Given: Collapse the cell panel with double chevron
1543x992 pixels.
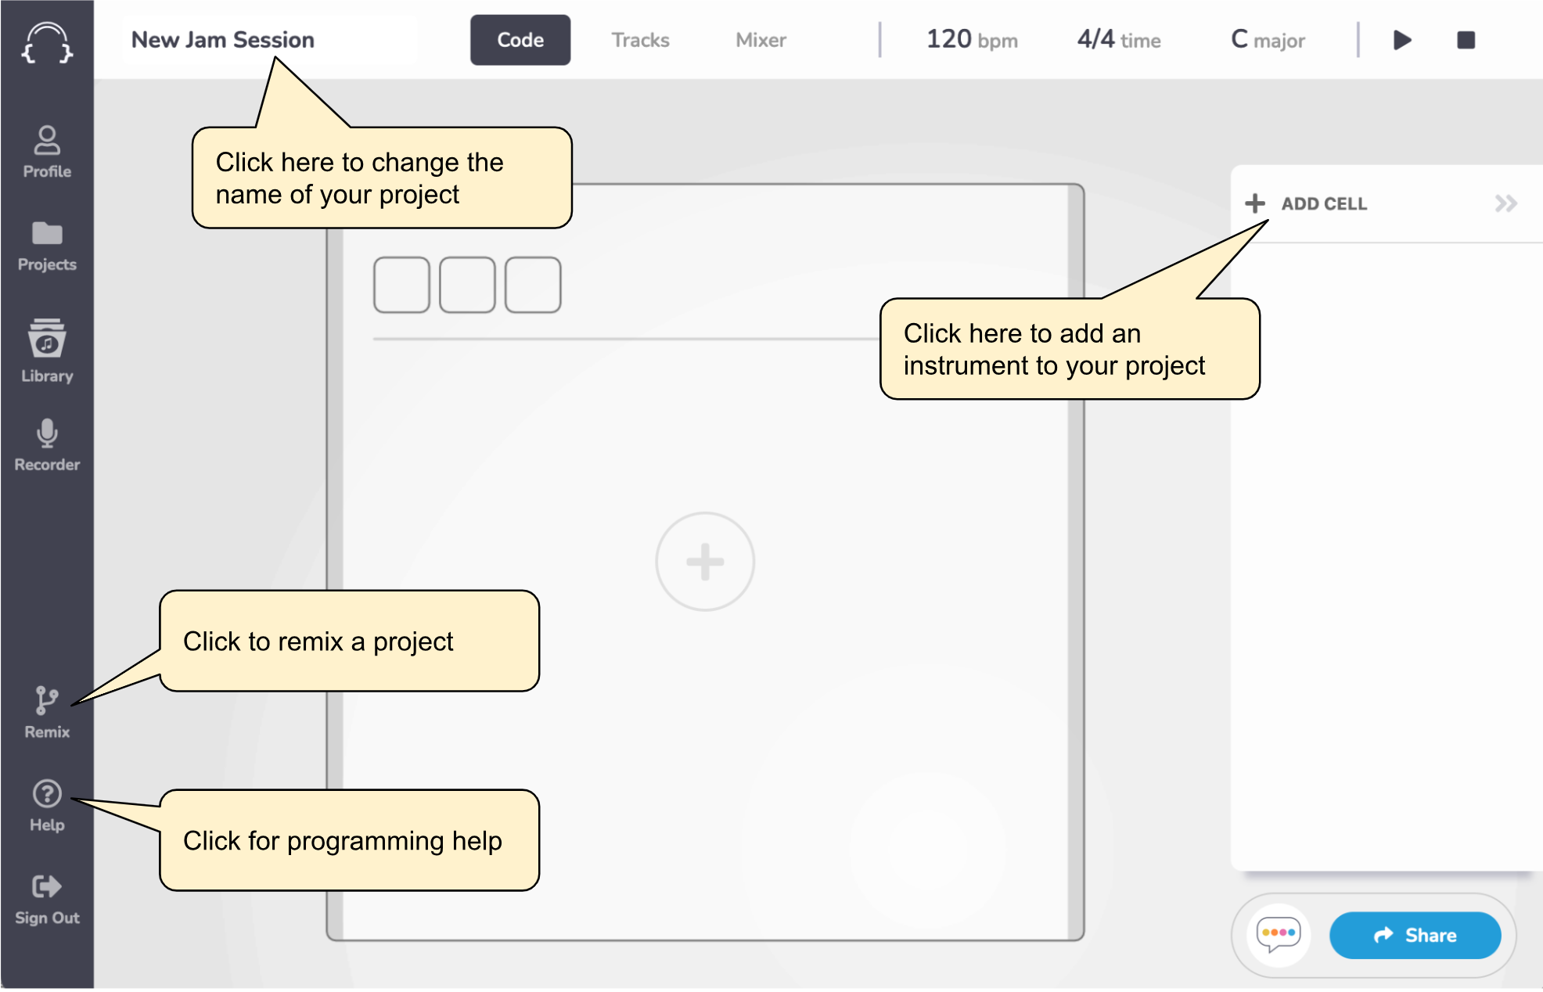Looking at the screenshot, I should coord(1505,204).
